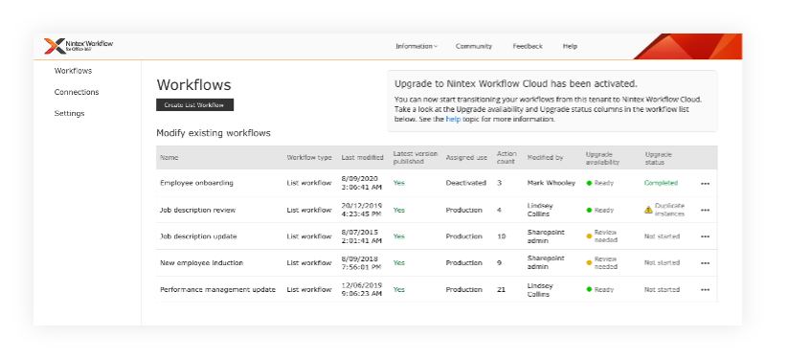The image size is (788, 359).
Task: Click Not started status for Performance management update
Action: pos(662,290)
